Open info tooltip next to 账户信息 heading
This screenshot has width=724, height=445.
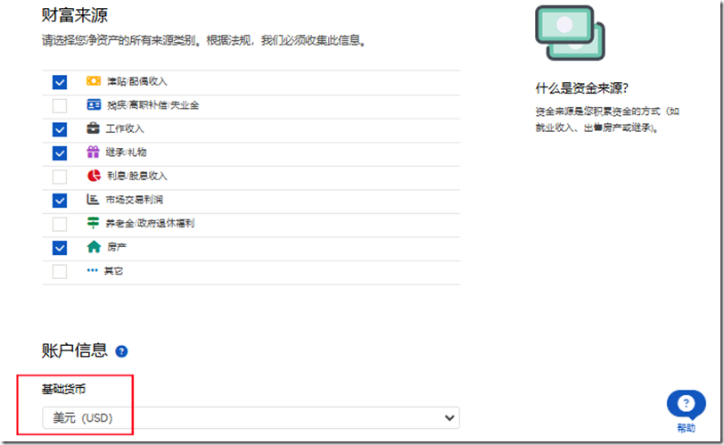point(121,351)
